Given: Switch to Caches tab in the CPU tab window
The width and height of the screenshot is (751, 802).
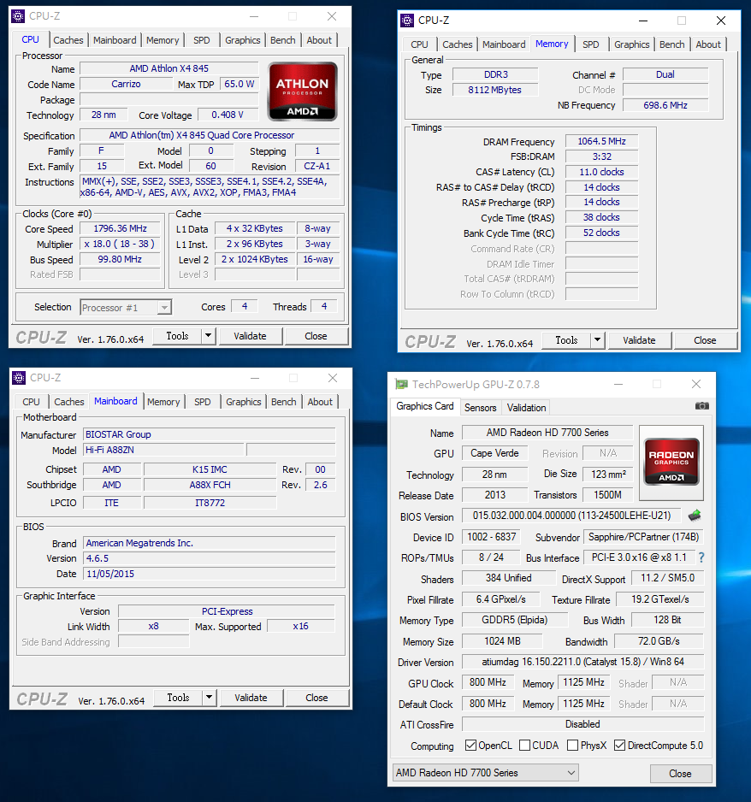Looking at the screenshot, I should pos(68,40).
